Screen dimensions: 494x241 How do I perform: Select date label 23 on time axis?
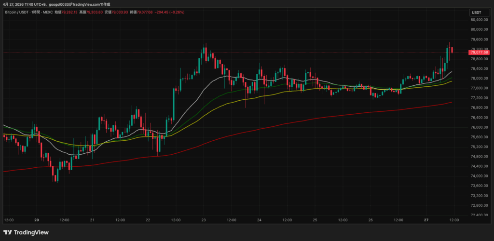204,220
